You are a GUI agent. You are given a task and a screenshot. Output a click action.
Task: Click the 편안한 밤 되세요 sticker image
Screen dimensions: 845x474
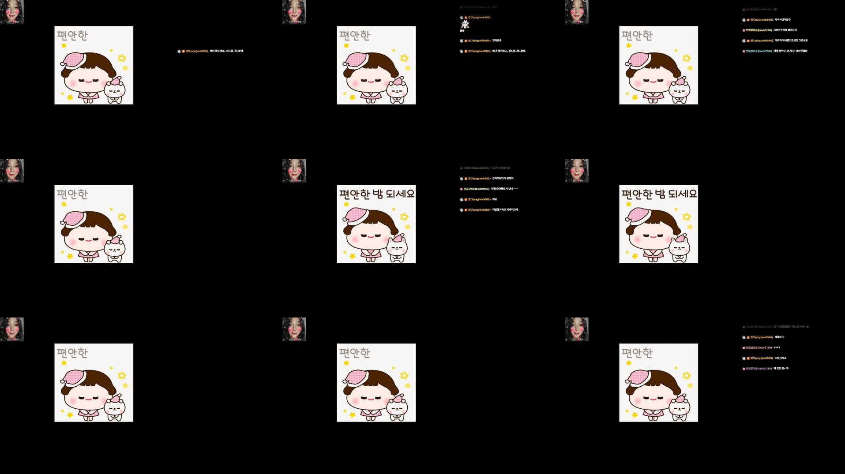click(376, 224)
